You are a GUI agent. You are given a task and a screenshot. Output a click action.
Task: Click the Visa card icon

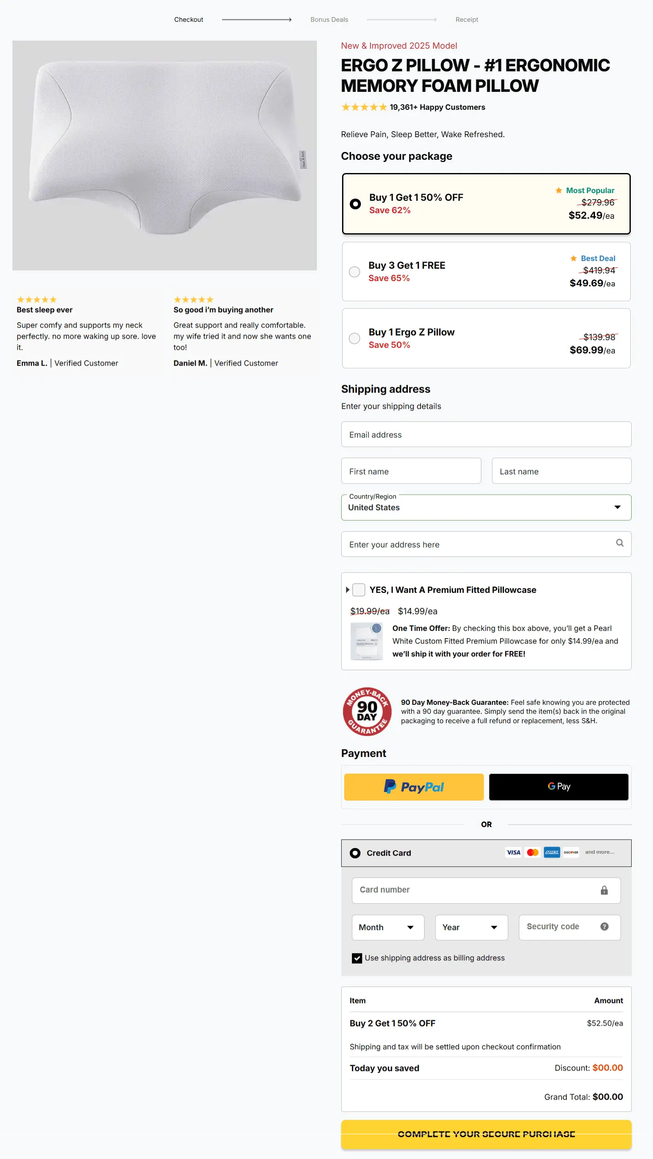click(x=512, y=852)
